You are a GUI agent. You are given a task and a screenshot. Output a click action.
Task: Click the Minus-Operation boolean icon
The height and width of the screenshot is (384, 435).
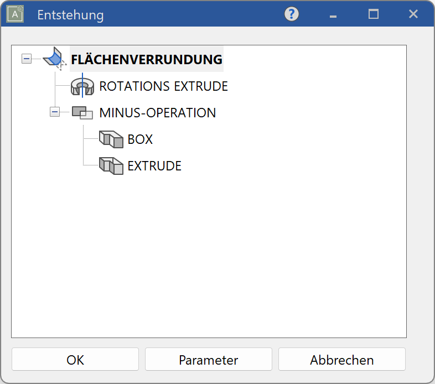(x=82, y=112)
